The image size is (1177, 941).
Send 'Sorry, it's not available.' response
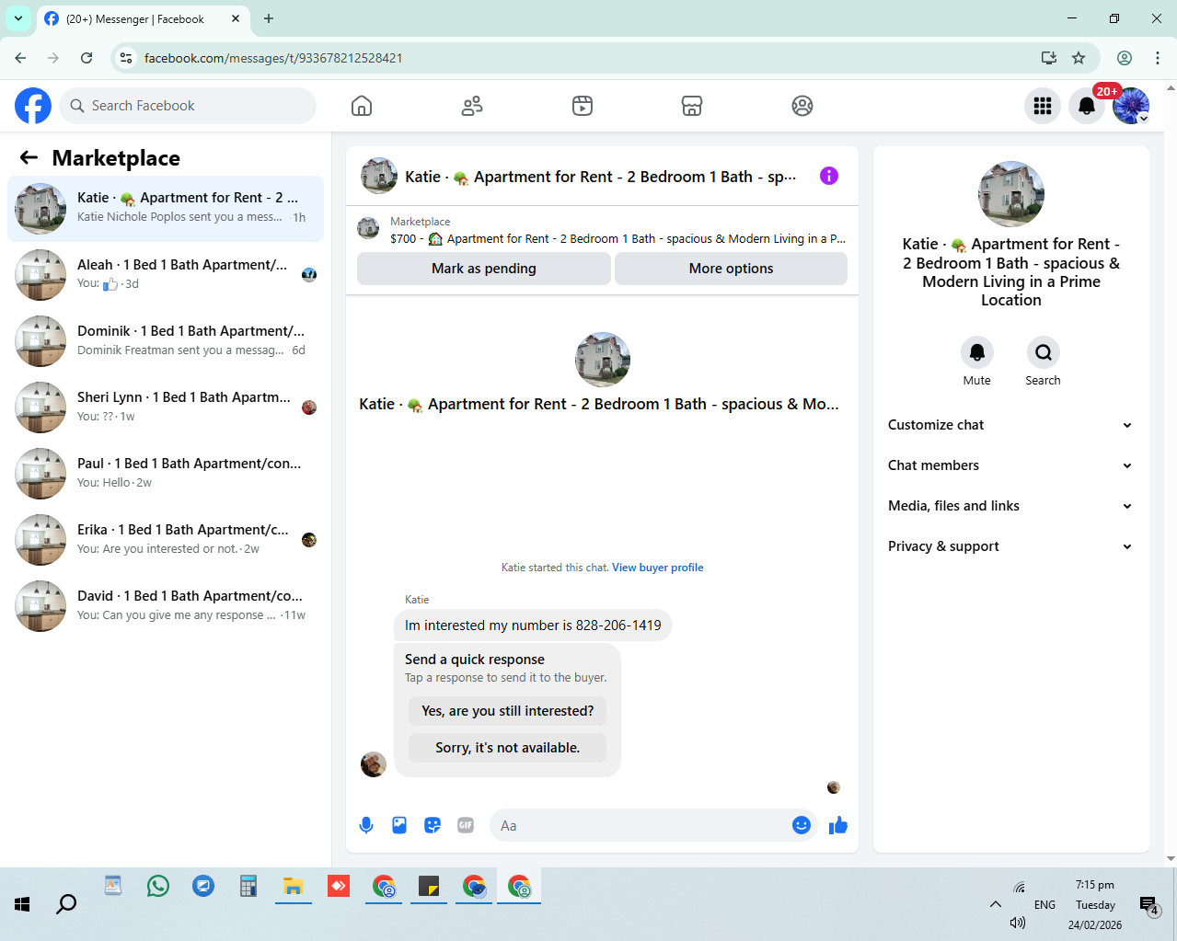pyautogui.click(x=507, y=748)
